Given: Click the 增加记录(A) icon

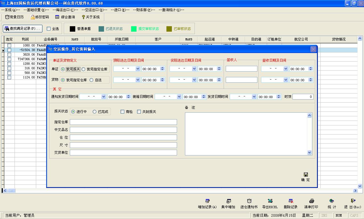Looking at the screenshot, I should (x=208, y=201).
